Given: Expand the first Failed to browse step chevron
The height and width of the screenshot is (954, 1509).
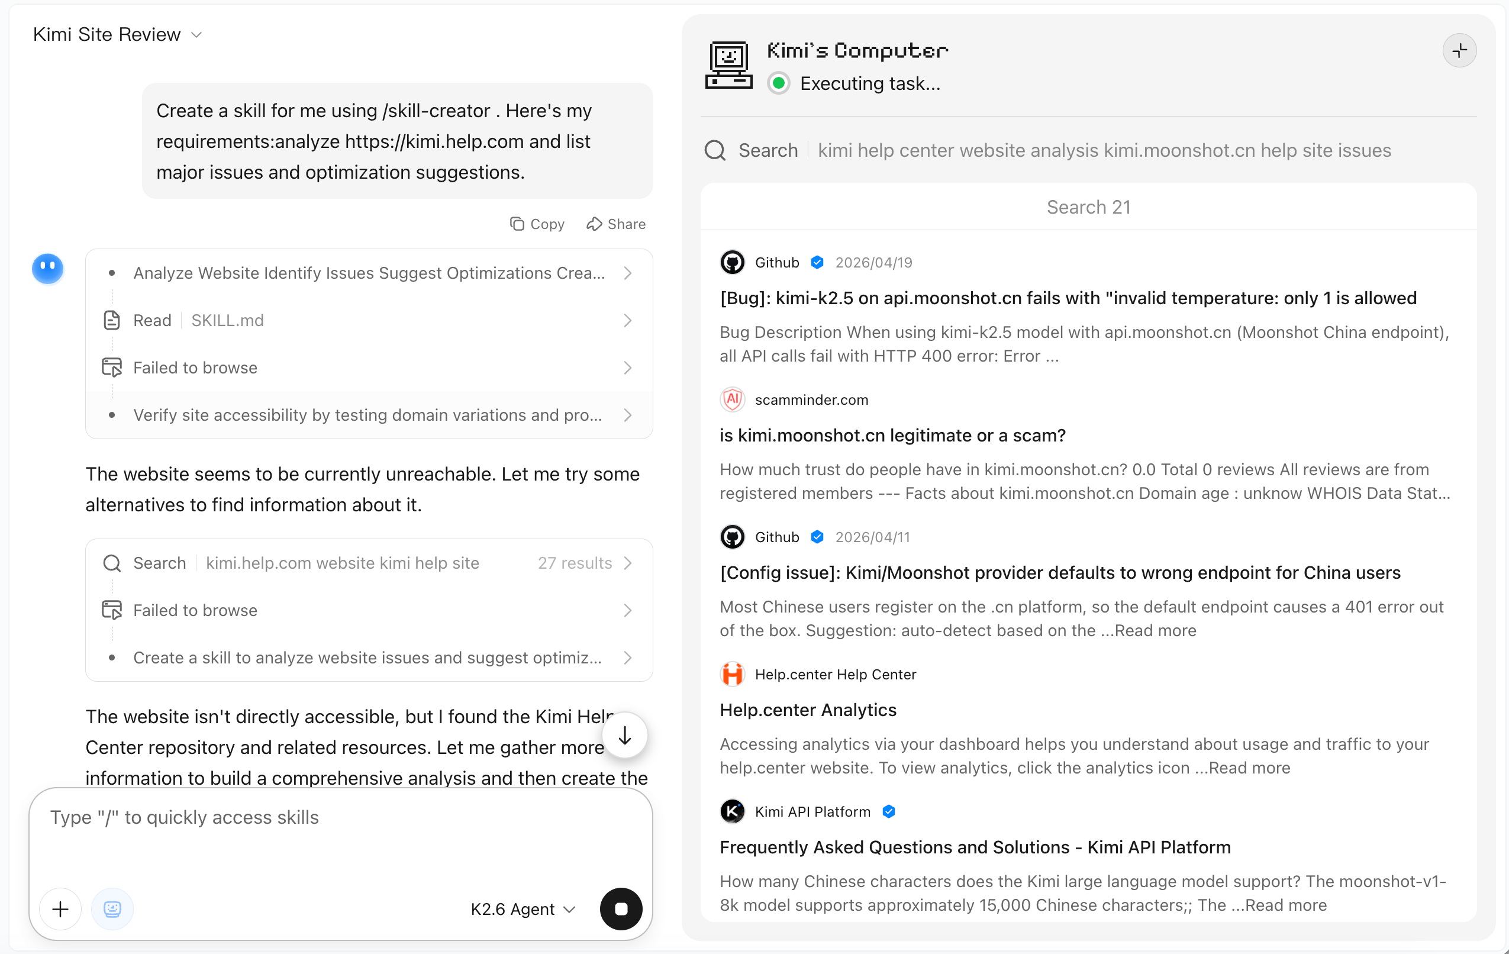Looking at the screenshot, I should 627,368.
